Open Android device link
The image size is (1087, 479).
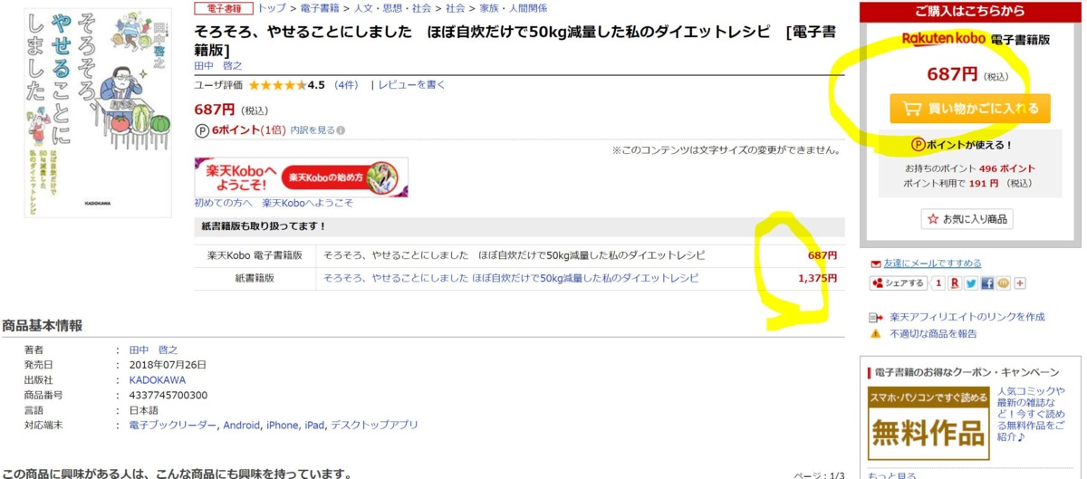[x=241, y=425]
